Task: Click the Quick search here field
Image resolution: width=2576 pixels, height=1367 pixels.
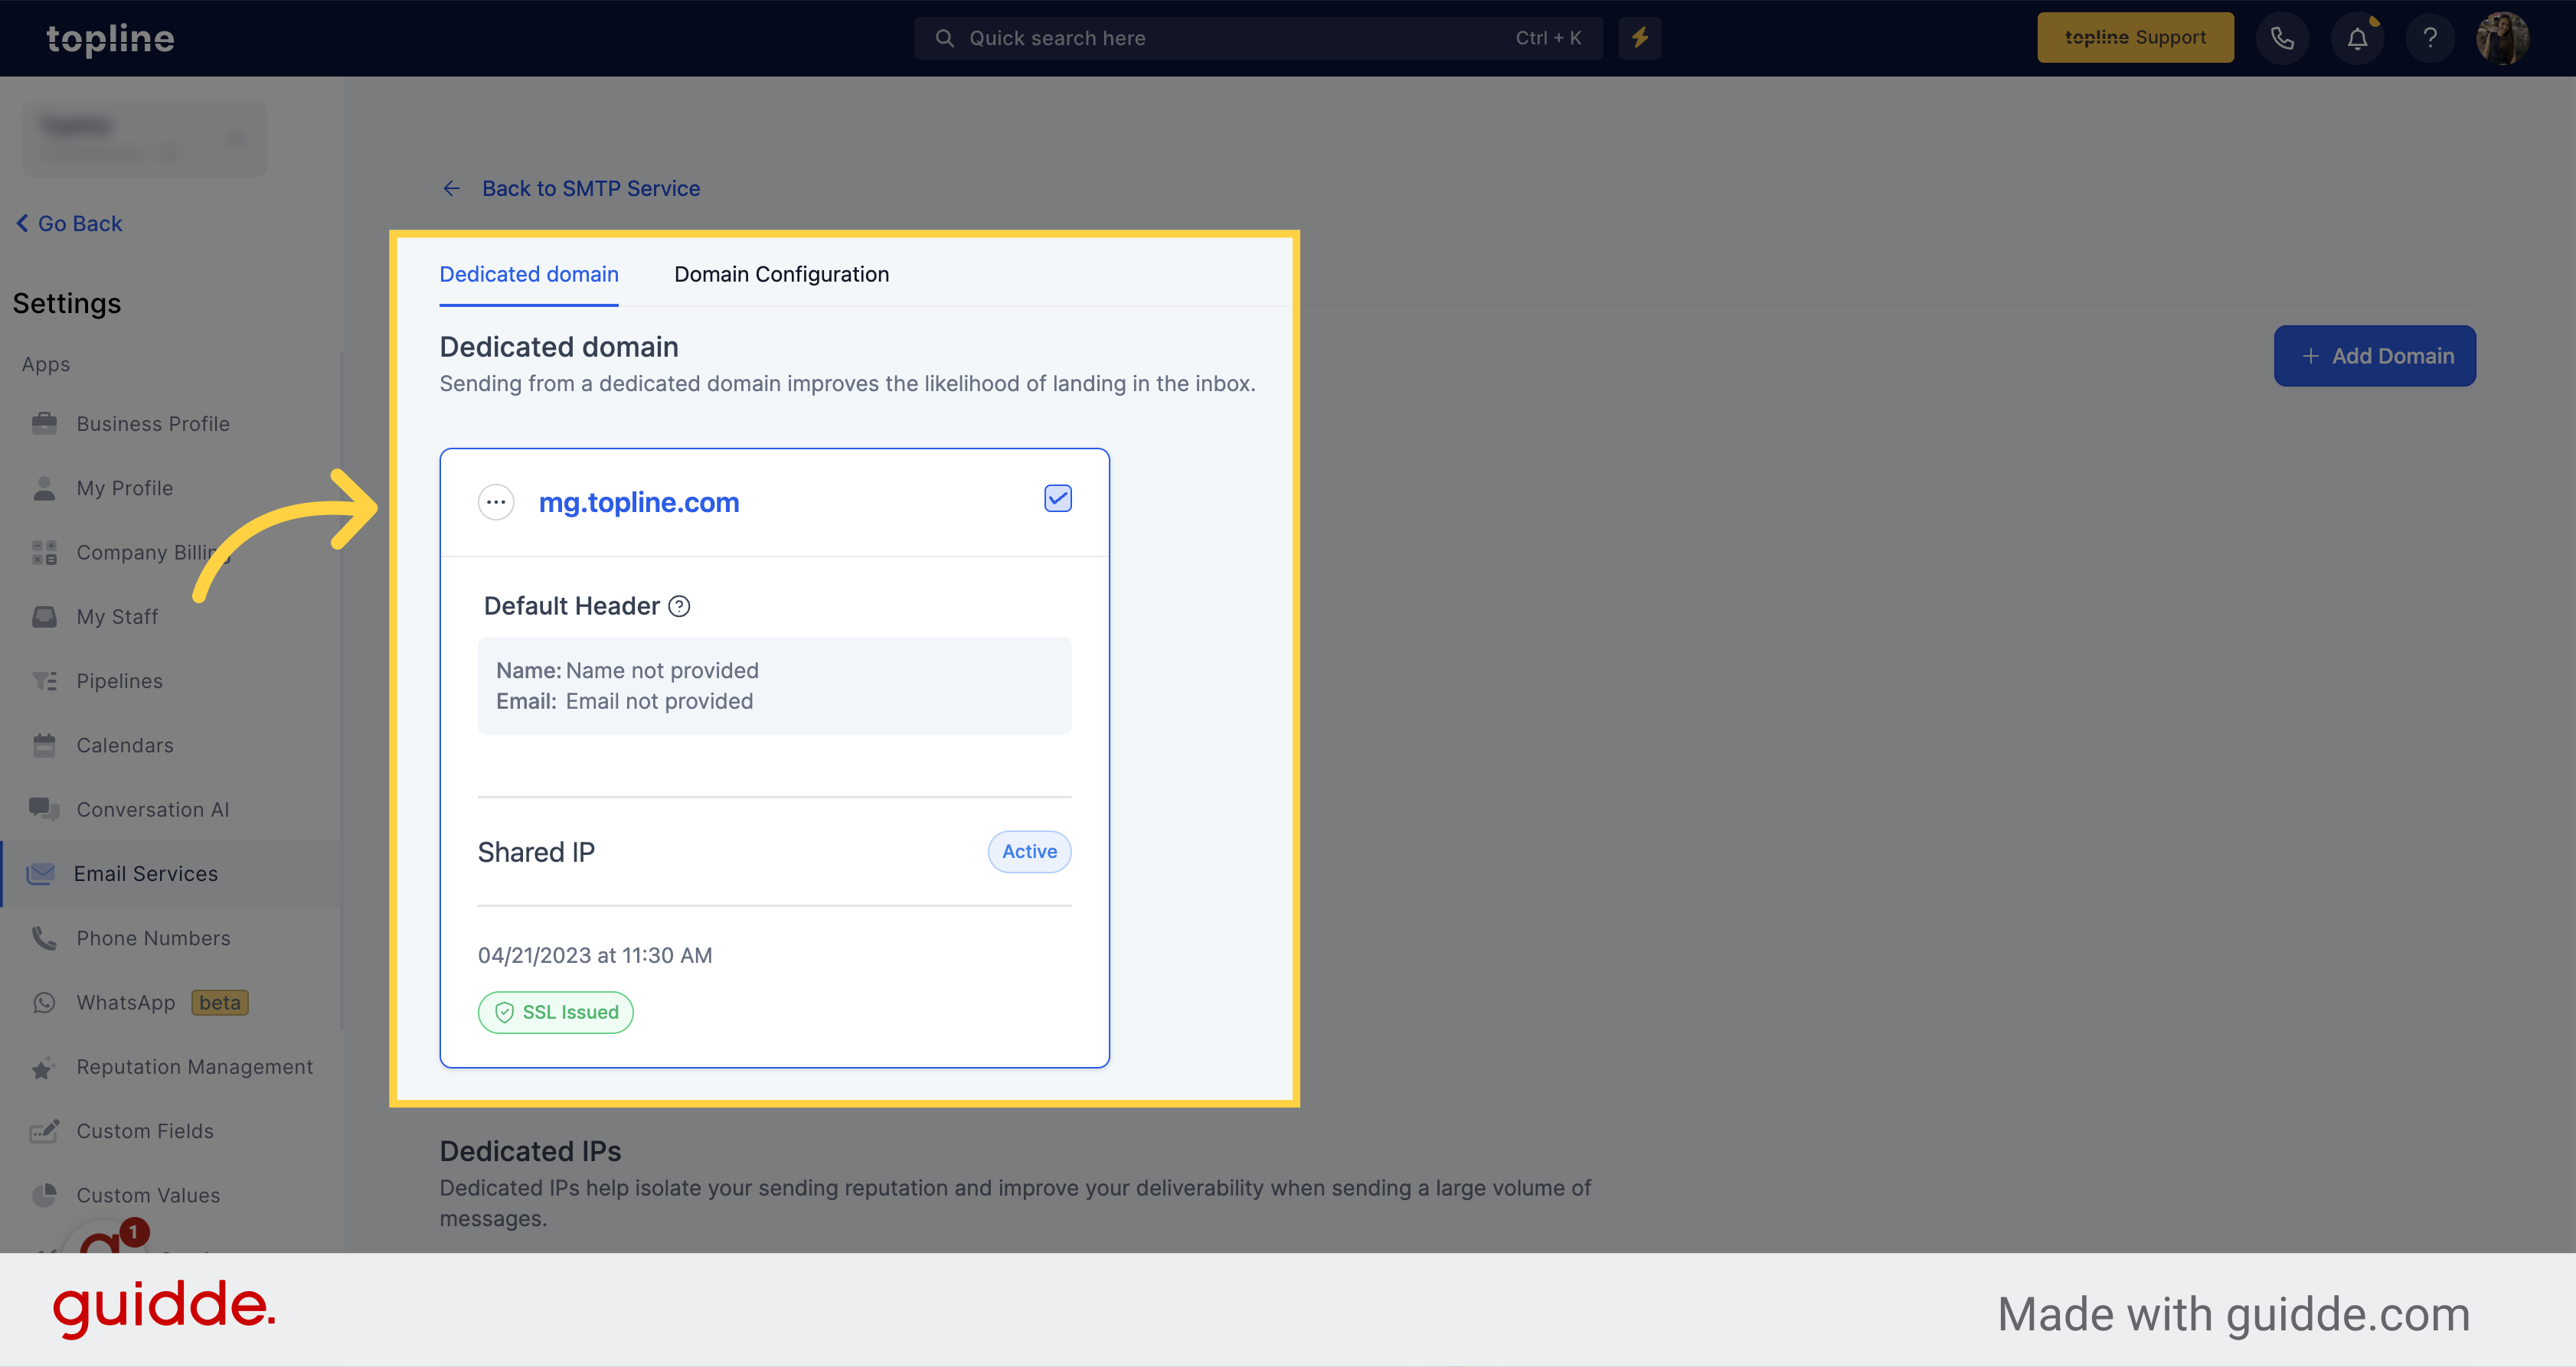Action: point(1258,38)
